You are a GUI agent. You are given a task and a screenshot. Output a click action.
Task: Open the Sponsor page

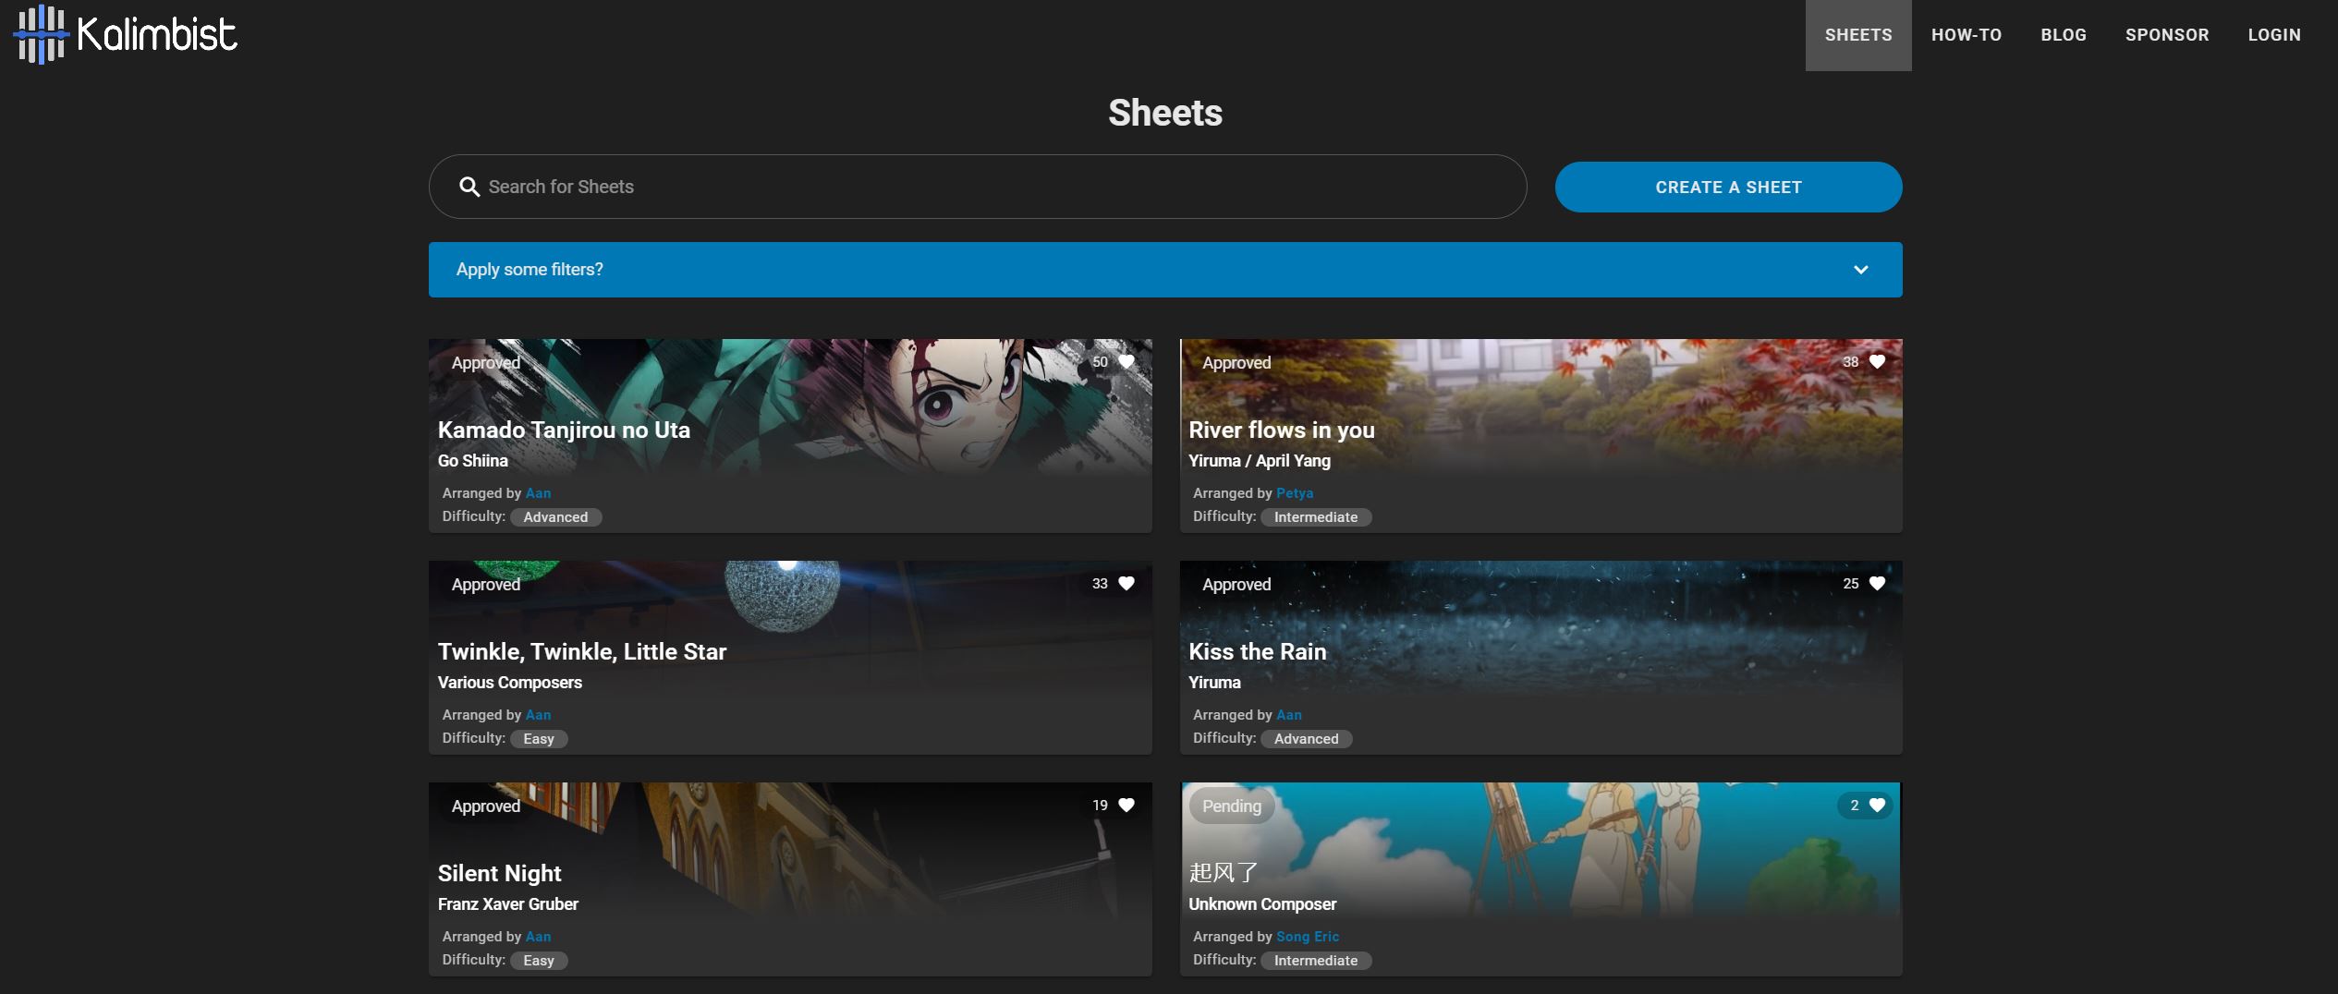click(x=2167, y=35)
